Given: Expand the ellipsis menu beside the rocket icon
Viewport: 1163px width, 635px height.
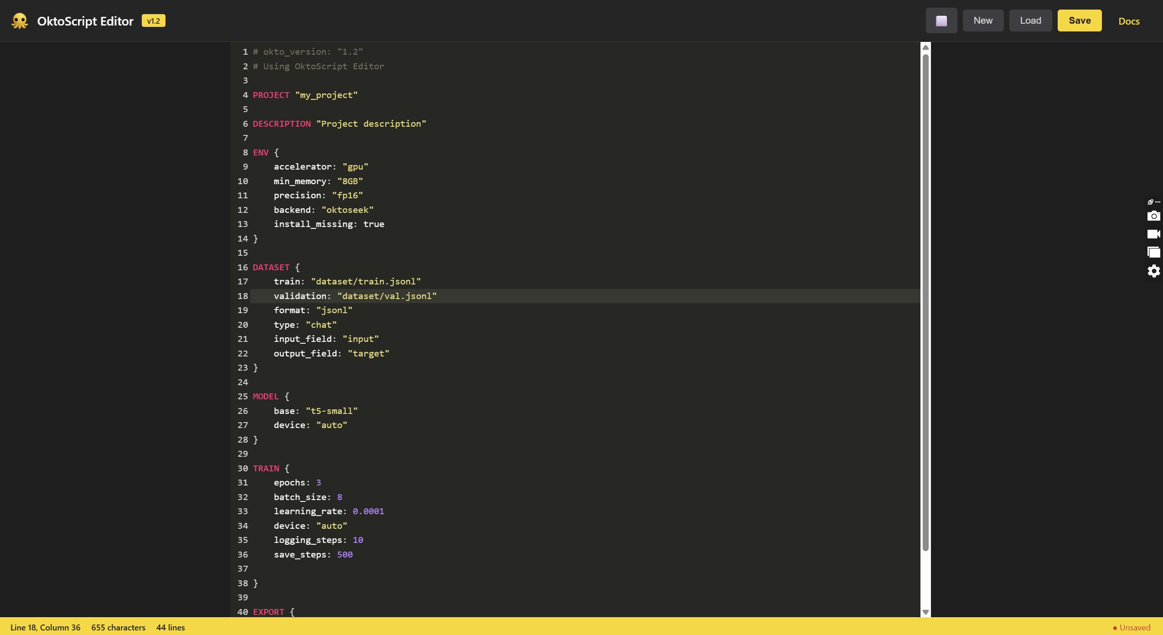Looking at the screenshot, I should [x=1158, y=202].
